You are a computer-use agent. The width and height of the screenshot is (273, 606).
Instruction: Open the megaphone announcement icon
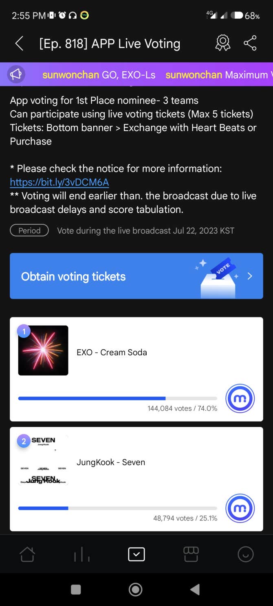click(x=16, y=75)
